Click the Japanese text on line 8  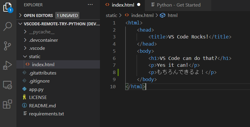click(180, 72)
